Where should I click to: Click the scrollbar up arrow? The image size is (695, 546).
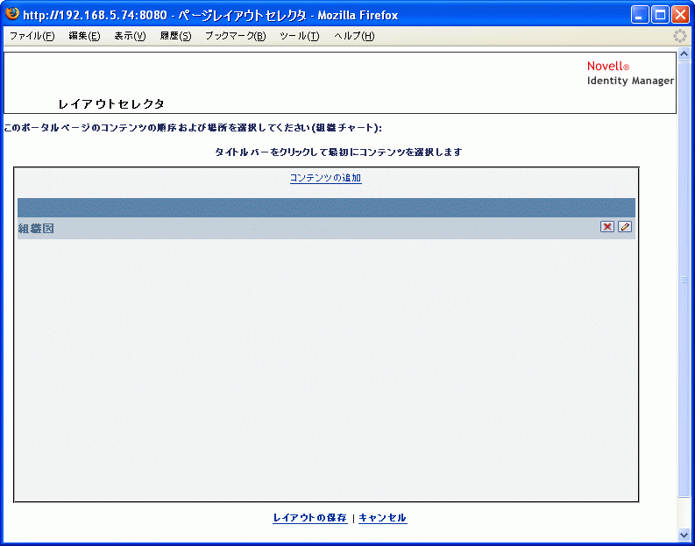684,54
